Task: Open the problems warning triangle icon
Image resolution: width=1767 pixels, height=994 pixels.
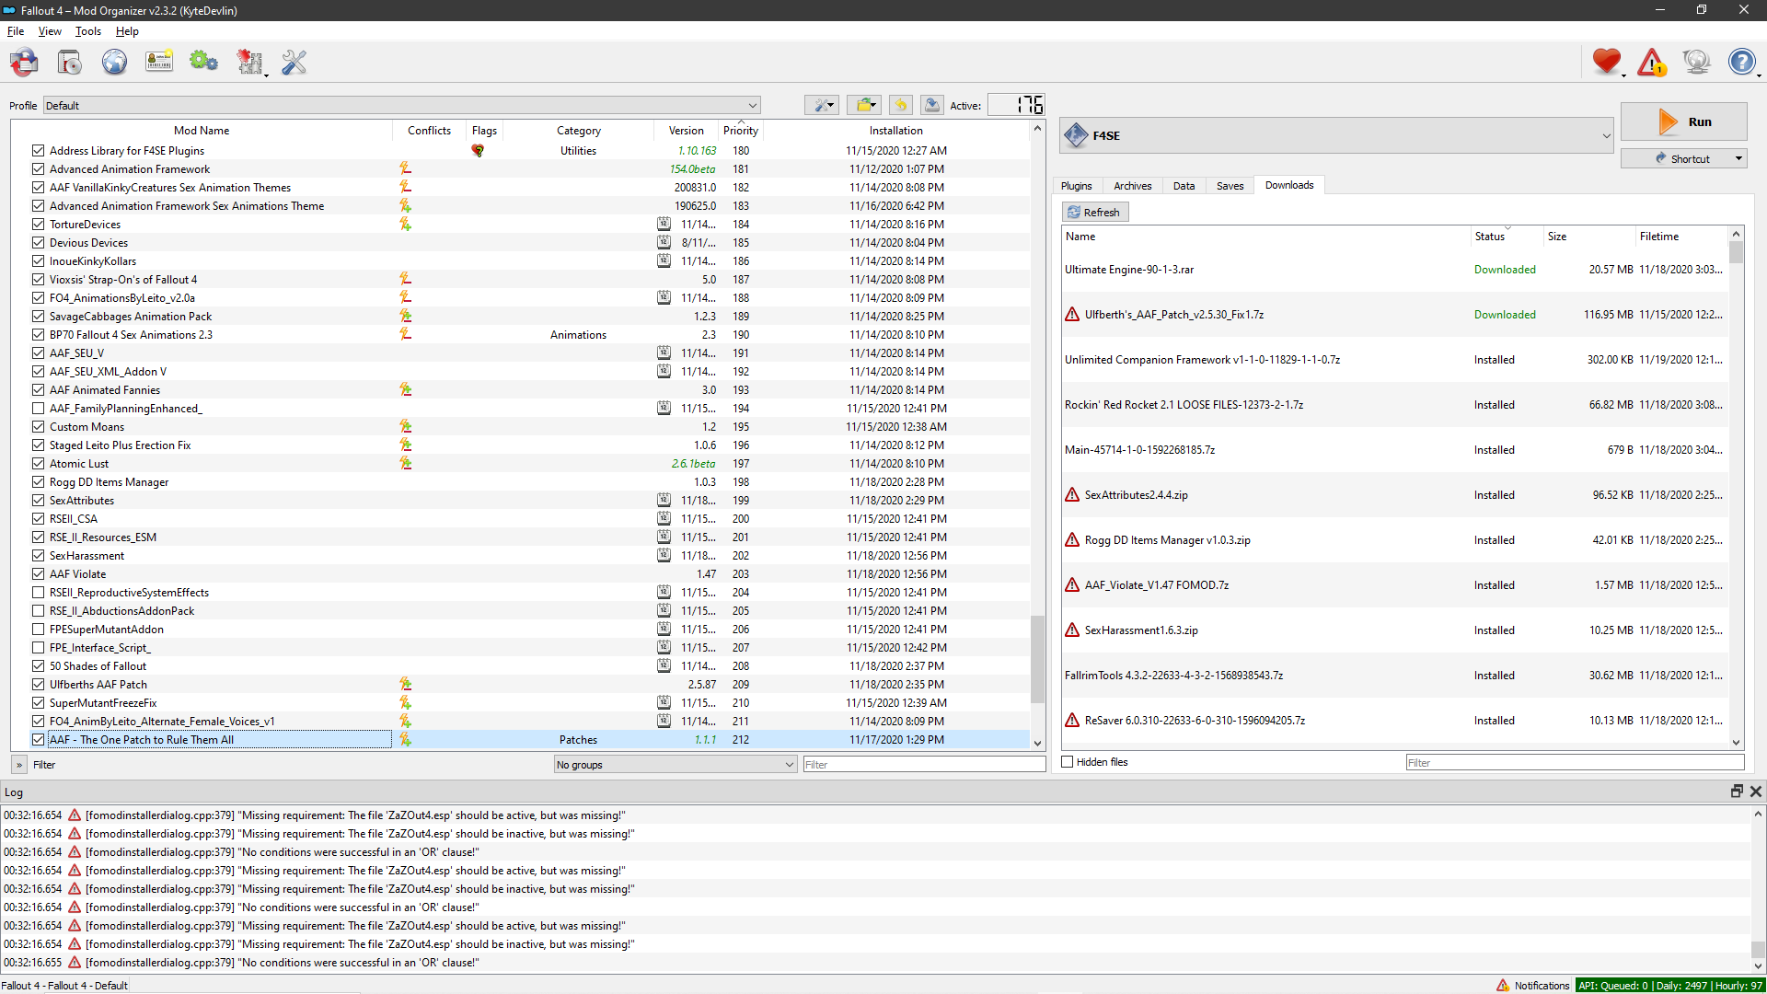Action: pos(1652,63)
